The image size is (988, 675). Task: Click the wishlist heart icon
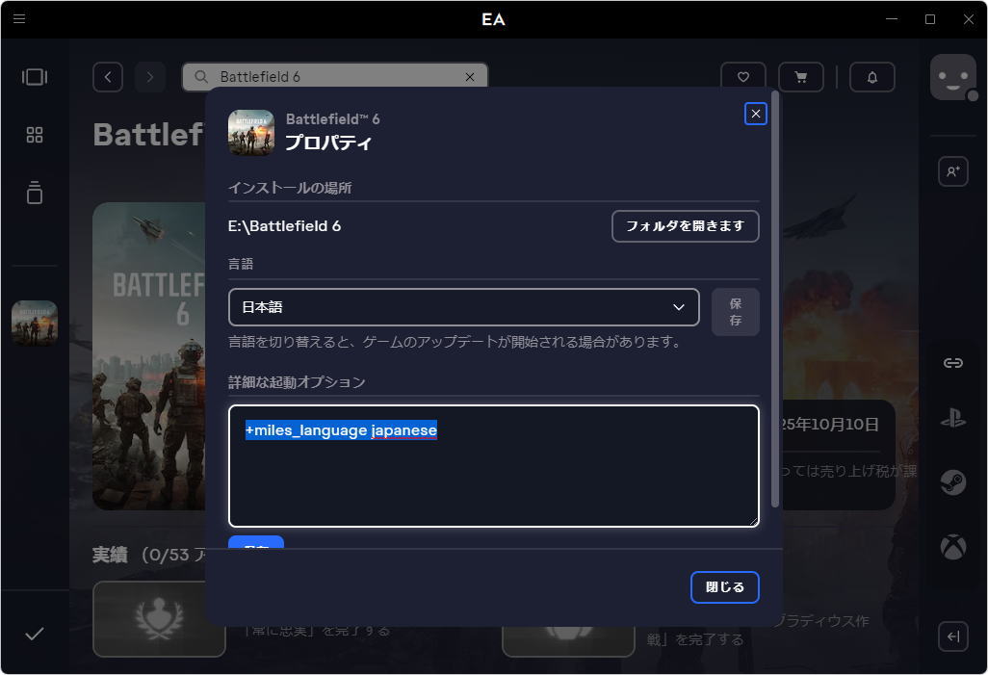742,77
